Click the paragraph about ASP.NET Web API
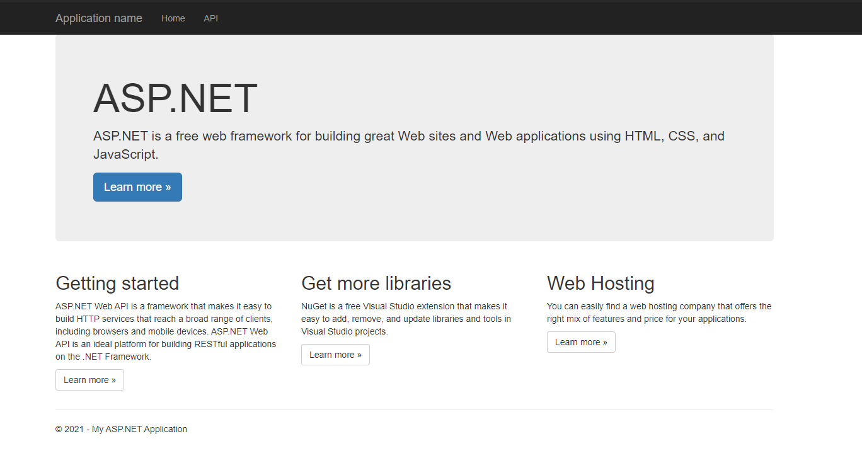Viewport: 862px width, 463px height. 166,331
